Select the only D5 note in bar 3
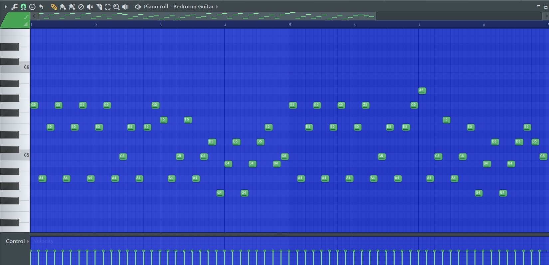549x265 pixels. (x=212, y=142)
